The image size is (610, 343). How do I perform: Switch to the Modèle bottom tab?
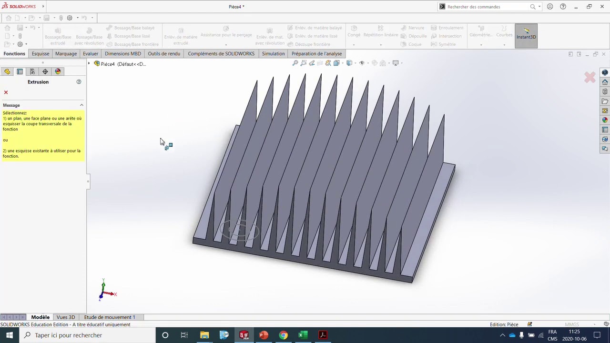click(41, 317)
